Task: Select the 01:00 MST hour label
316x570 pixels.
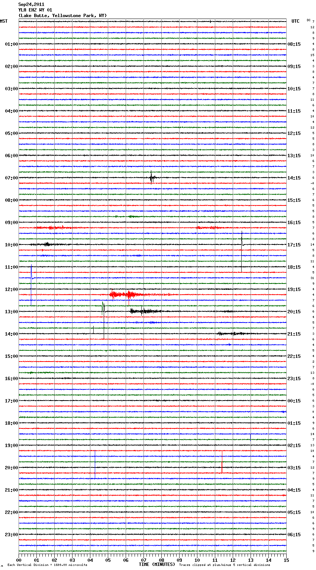Action: pyautogui.click(x=12, y=44)
